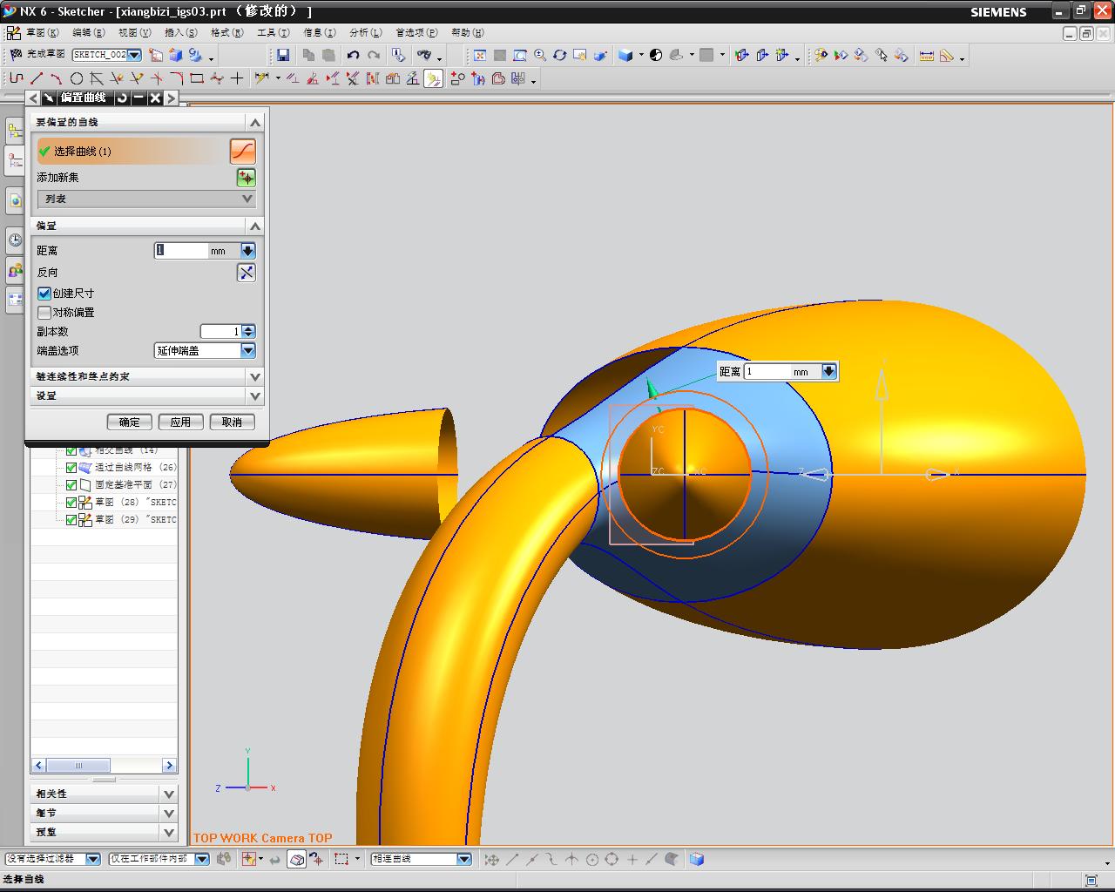The height and width of the screenshot is (892, 1115).
Task: Select the Studio Spline tool
Action: click(217, 78)
